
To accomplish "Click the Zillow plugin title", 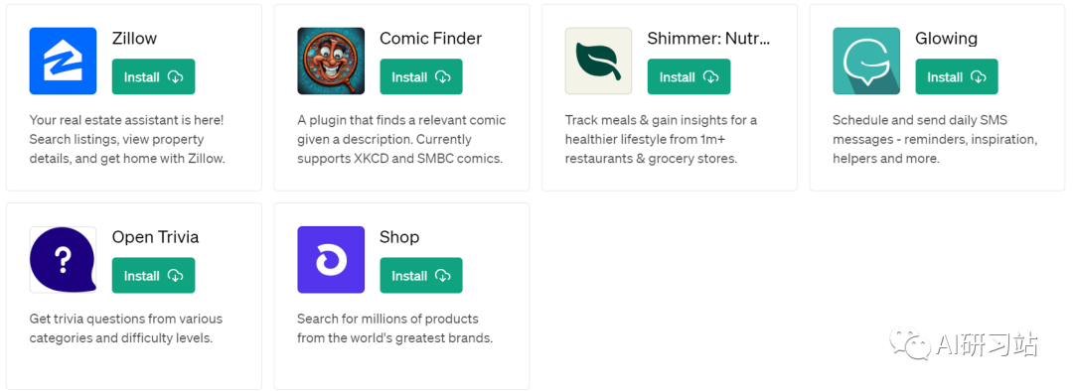I will tap(134, 39).
